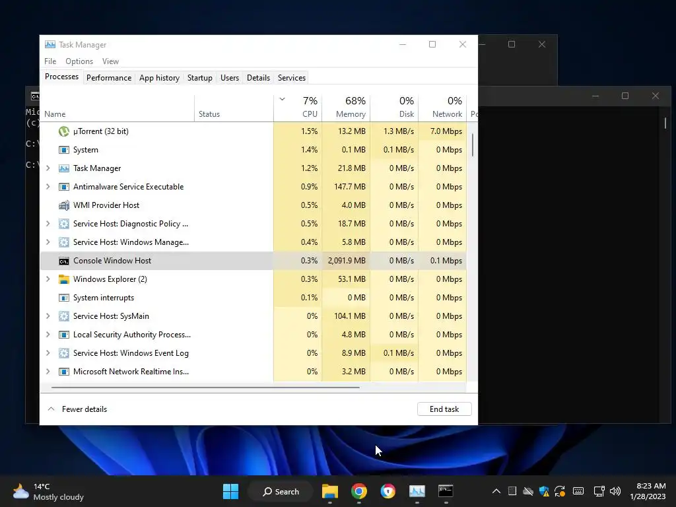Click the horizontal scrollbar under process list
Viewport: 676px width, 507px height.
click(x=205, y=388)
